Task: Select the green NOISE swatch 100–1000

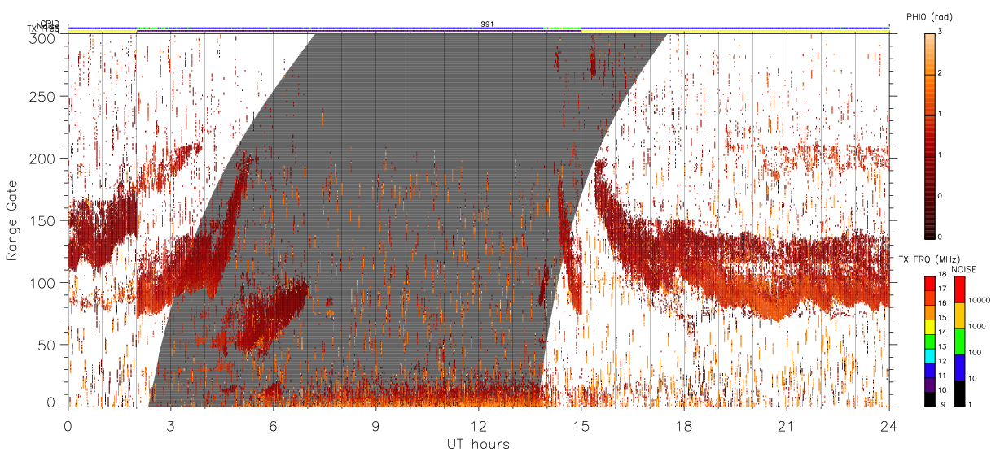Action: pyautogui.click(x=959, y=341)
